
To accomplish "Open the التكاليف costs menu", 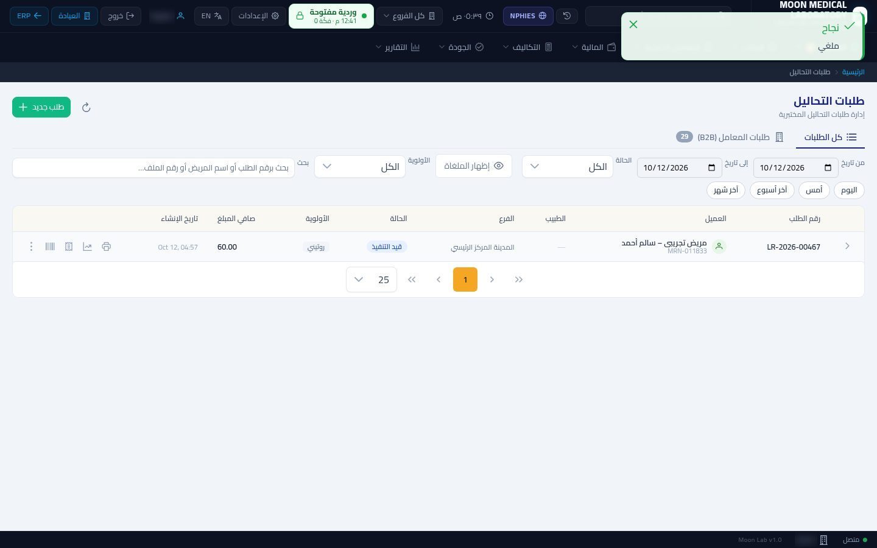I will [x=527, y=47].
